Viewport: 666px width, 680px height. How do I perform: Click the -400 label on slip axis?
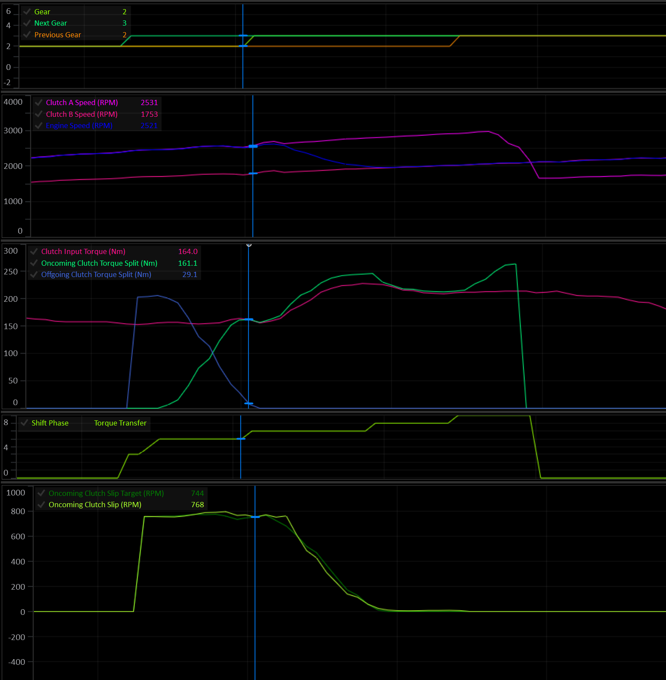[17, 662]
